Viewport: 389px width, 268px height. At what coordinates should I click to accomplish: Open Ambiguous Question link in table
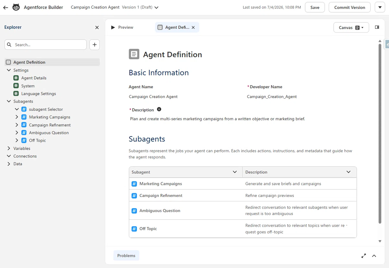160,211
